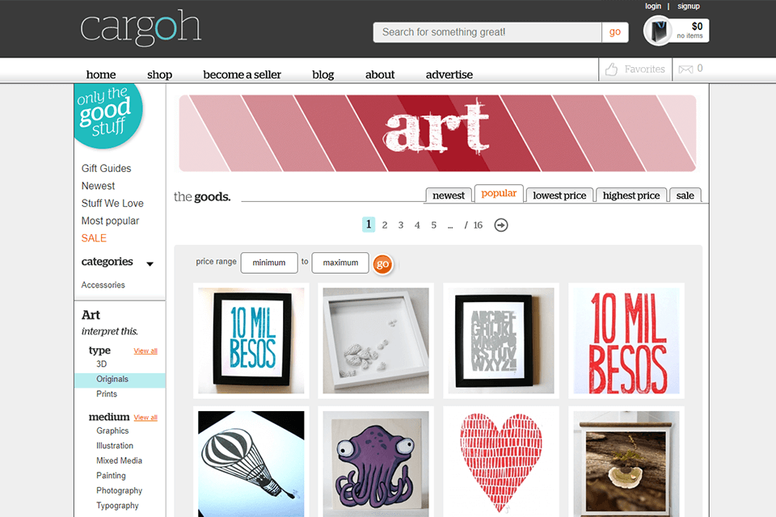Open the blog menu item

click(x=323, y=74)
